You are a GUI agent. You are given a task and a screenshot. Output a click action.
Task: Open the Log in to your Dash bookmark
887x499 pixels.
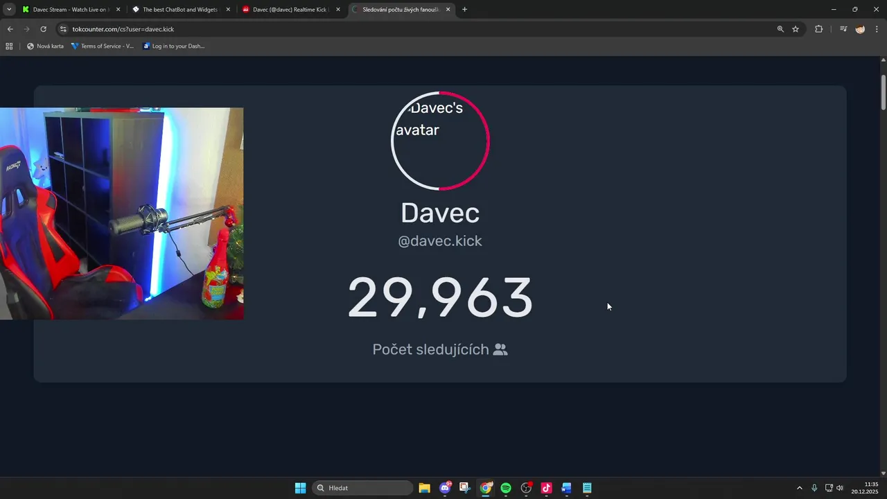[173, 46]
